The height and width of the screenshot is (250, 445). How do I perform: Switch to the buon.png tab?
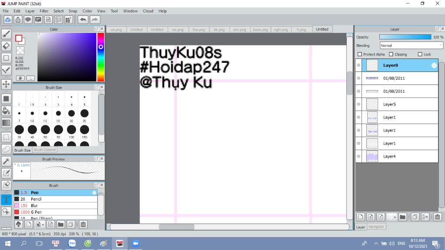(x=260, y=29)
